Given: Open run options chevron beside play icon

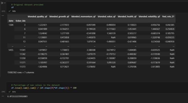Looking at the screenshot, I should point(5,3).
